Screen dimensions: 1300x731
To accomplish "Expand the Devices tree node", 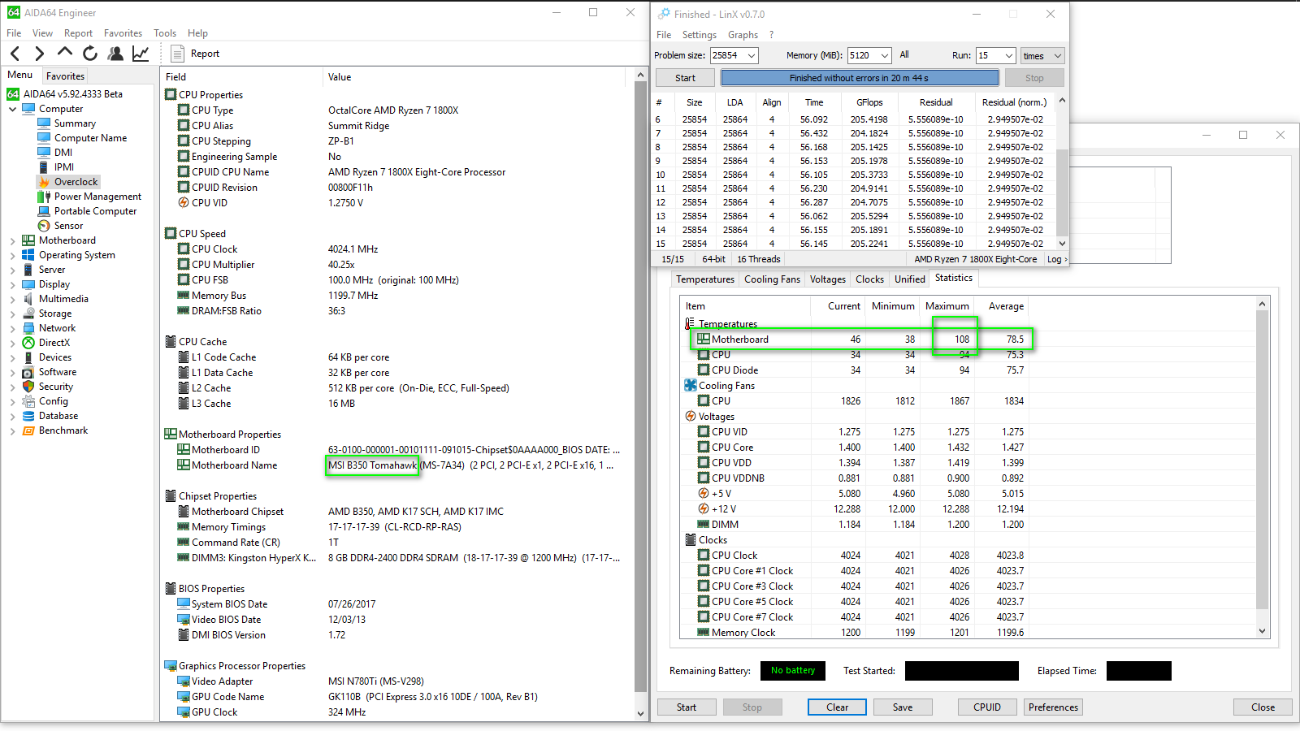I will pos(12,357).
